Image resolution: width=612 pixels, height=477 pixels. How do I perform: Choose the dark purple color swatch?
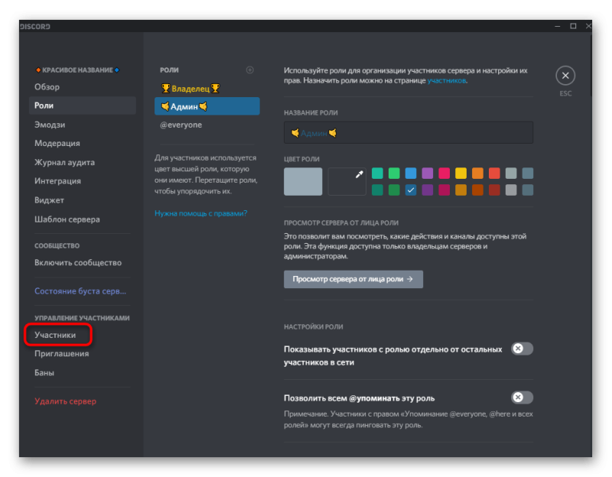[x=428, y=190]
